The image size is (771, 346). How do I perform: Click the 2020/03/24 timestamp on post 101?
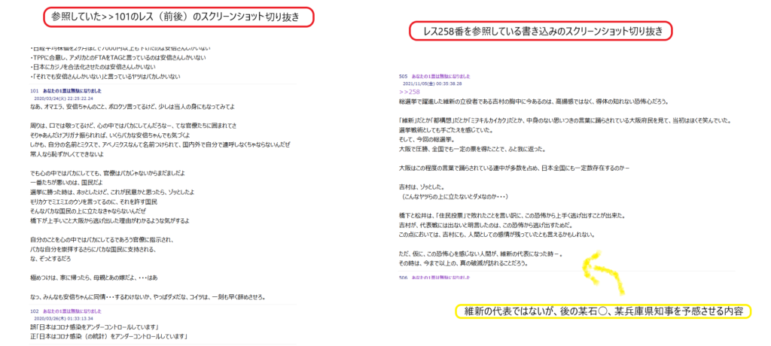click(x=63, y=98)
